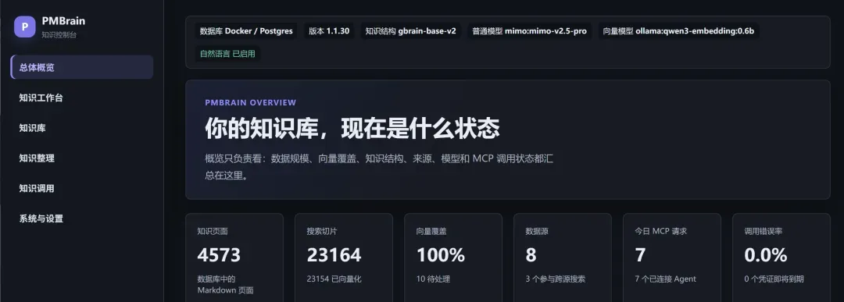844x302 pixels.
Task: Select the 知识结构 gbrain-base-v2 chip
Action: [x=411, y=31]
